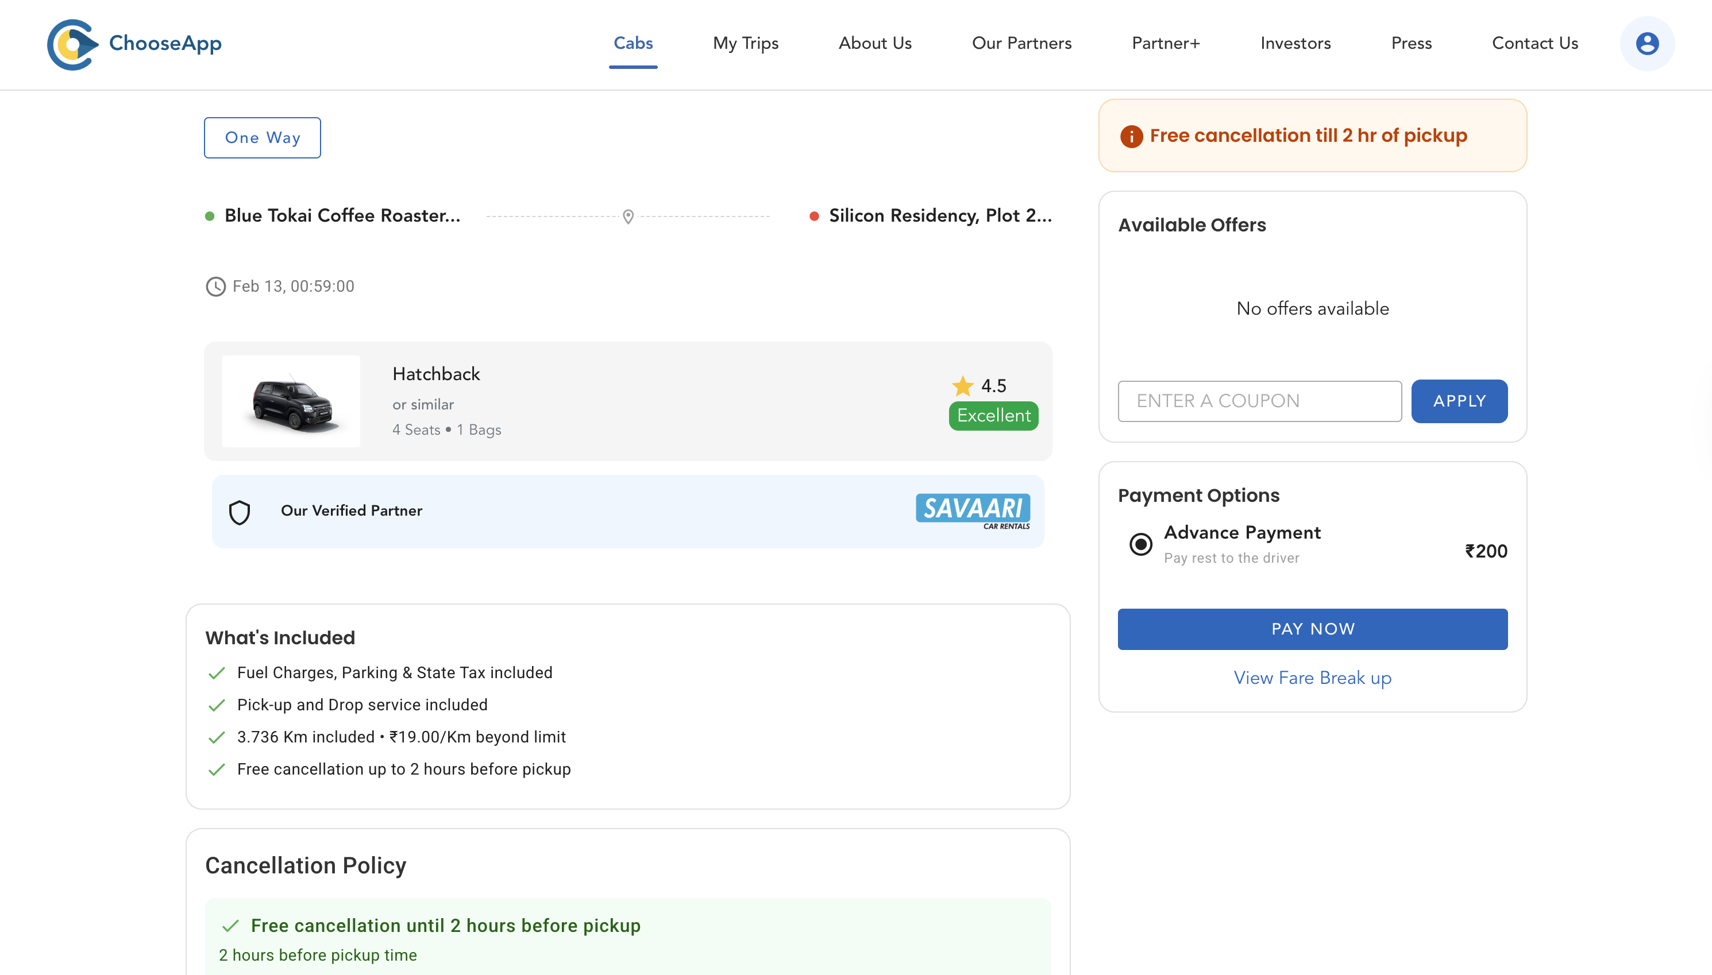
Task: Click the coupon code entry field
Action: [1259, 400]
